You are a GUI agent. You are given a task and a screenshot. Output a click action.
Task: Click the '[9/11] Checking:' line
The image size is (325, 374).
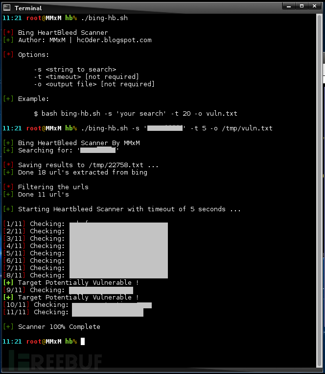tap(34, 290)
